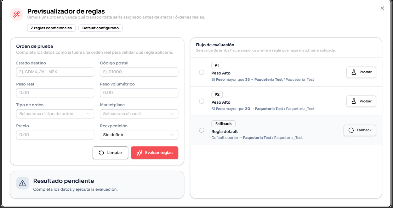Click the 2 reglas condicionales badge
The height and width of the screenshot is (208, 393).
coord(51,28)
